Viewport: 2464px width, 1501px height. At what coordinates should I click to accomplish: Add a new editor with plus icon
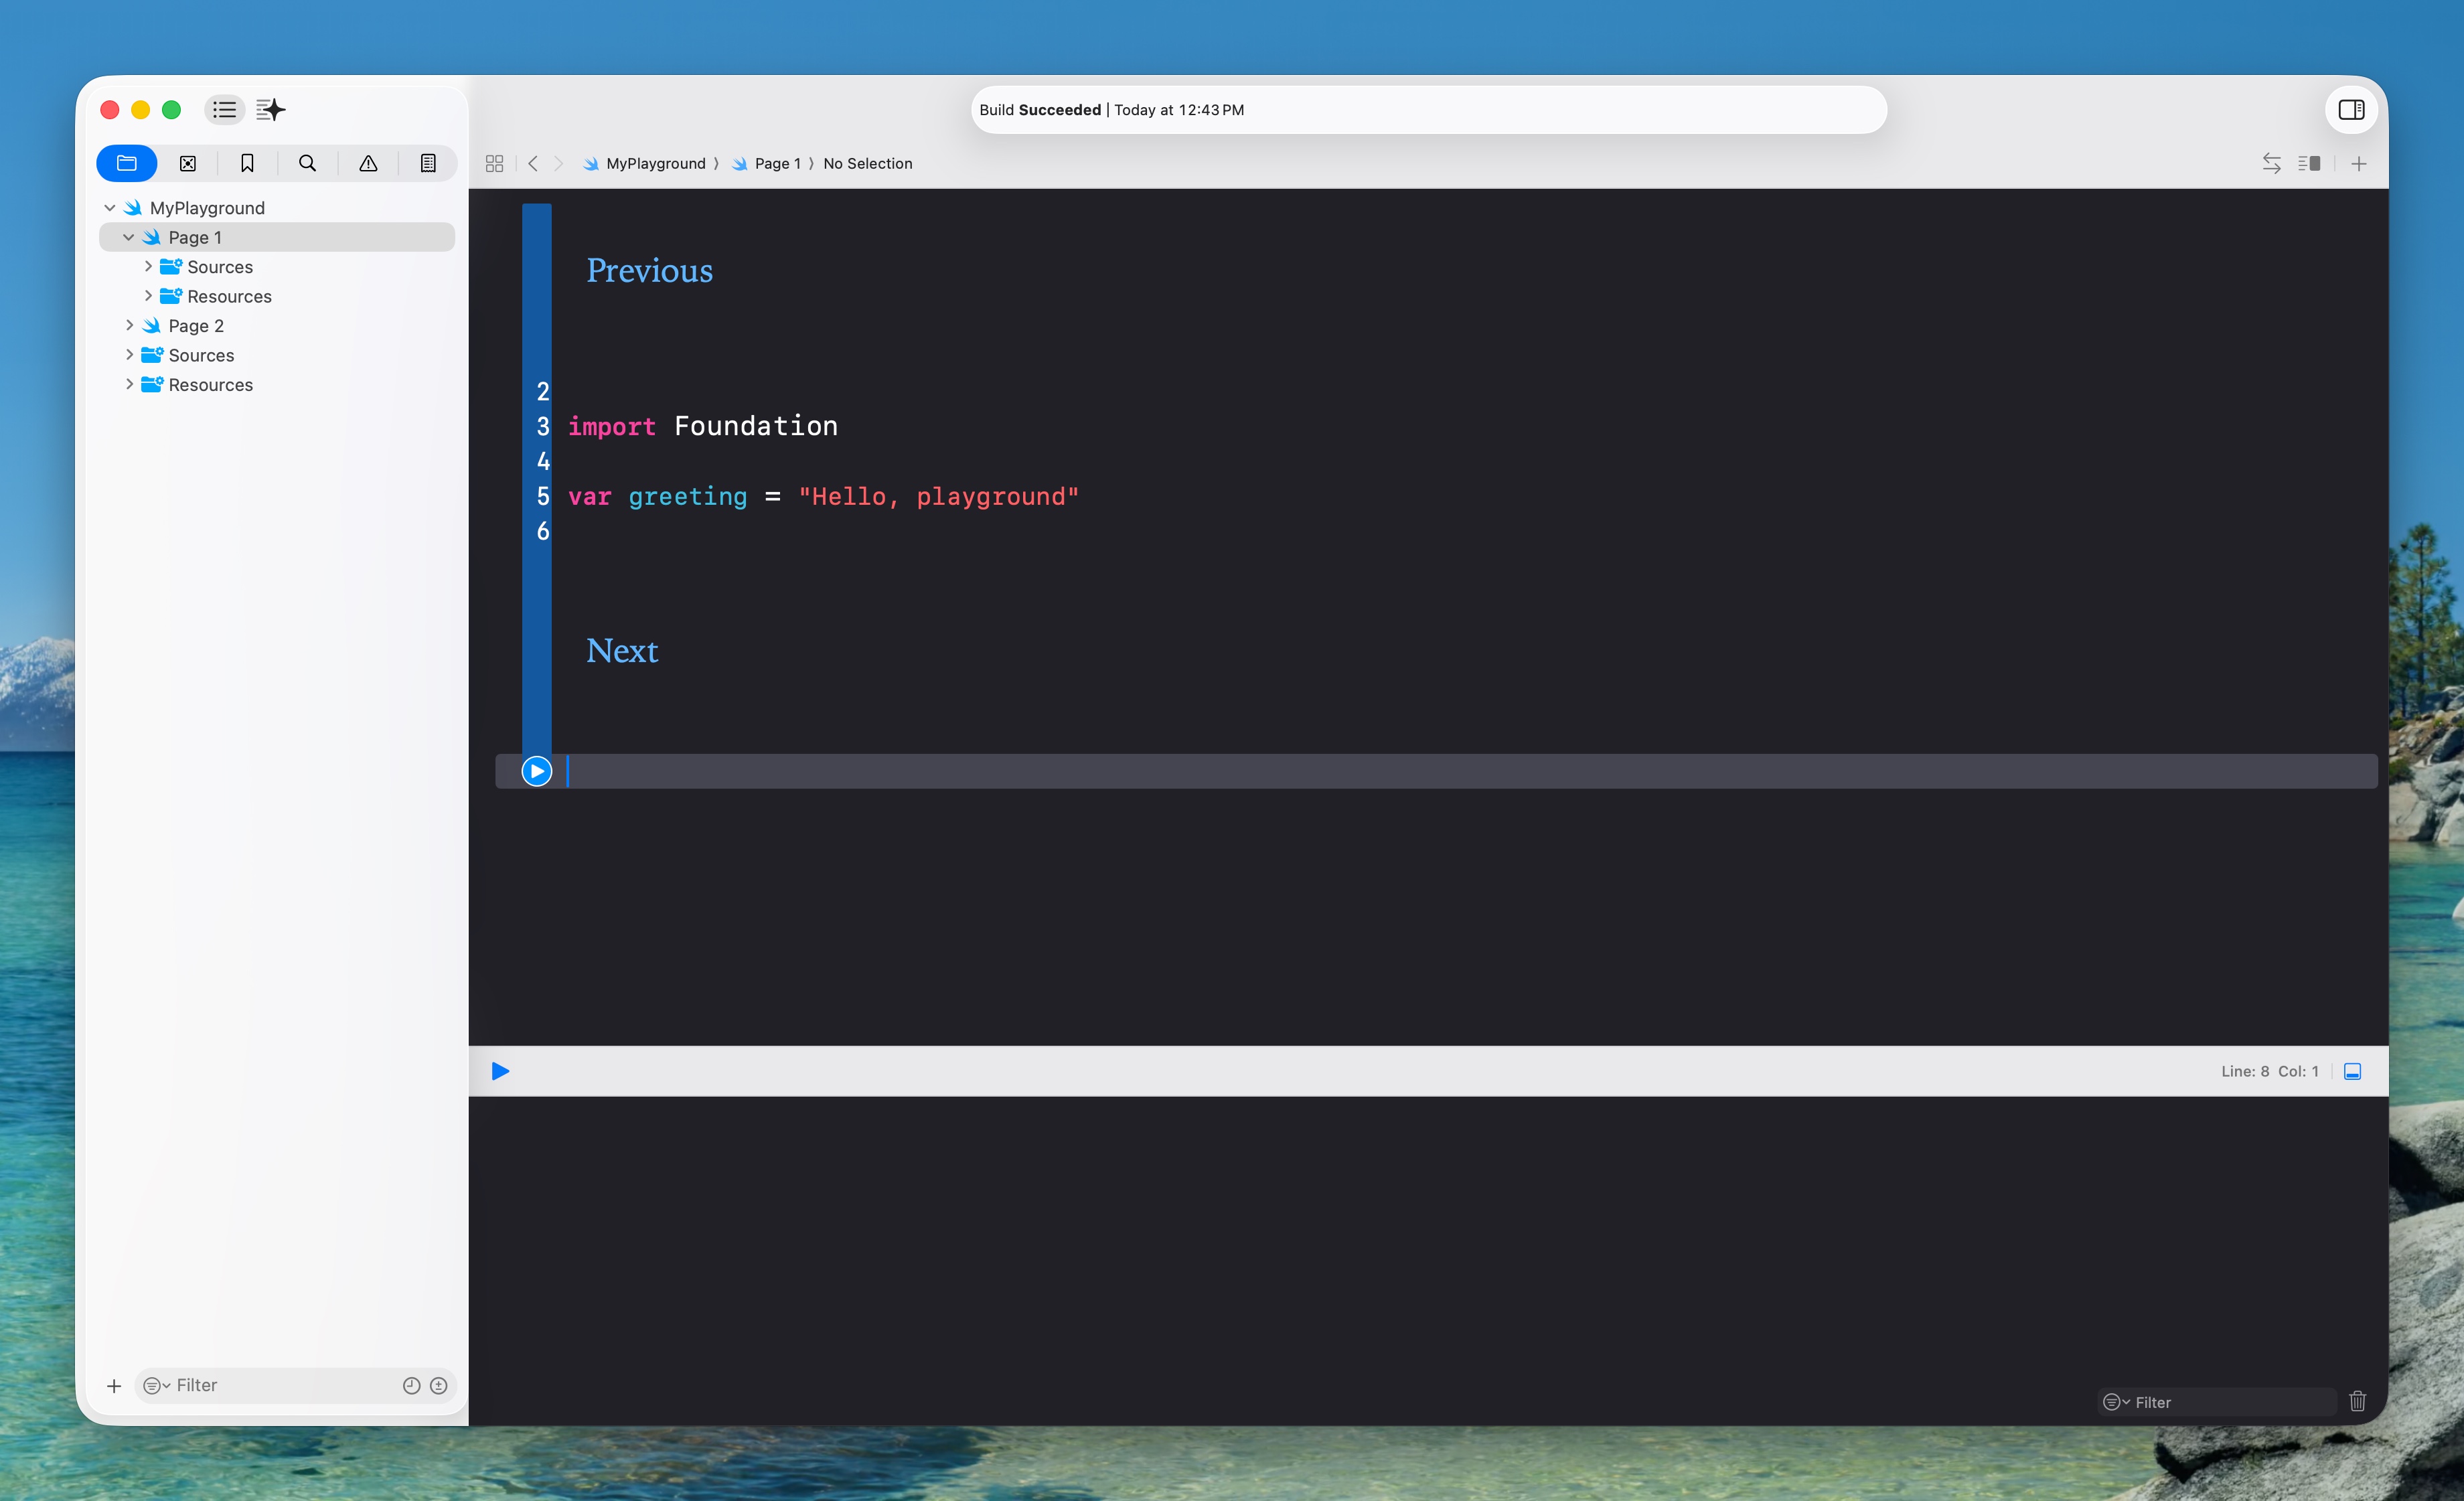[2359, 164]
